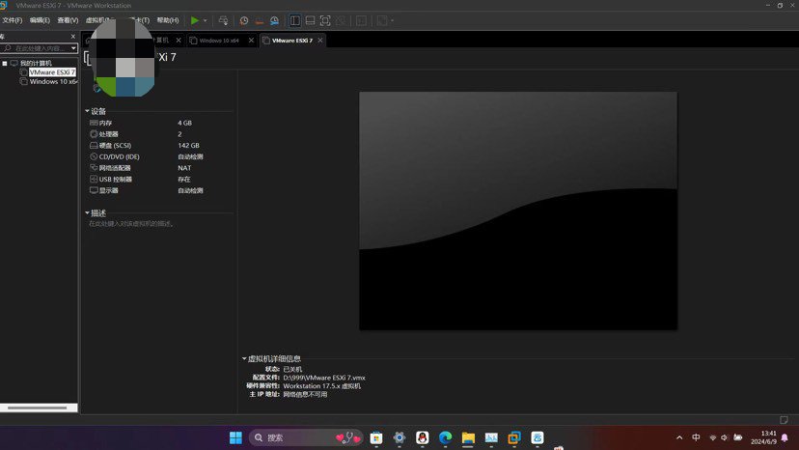This screenshot has width=799, height=450.
Task: Open File Explorer from taskbar
Action: 468,437
